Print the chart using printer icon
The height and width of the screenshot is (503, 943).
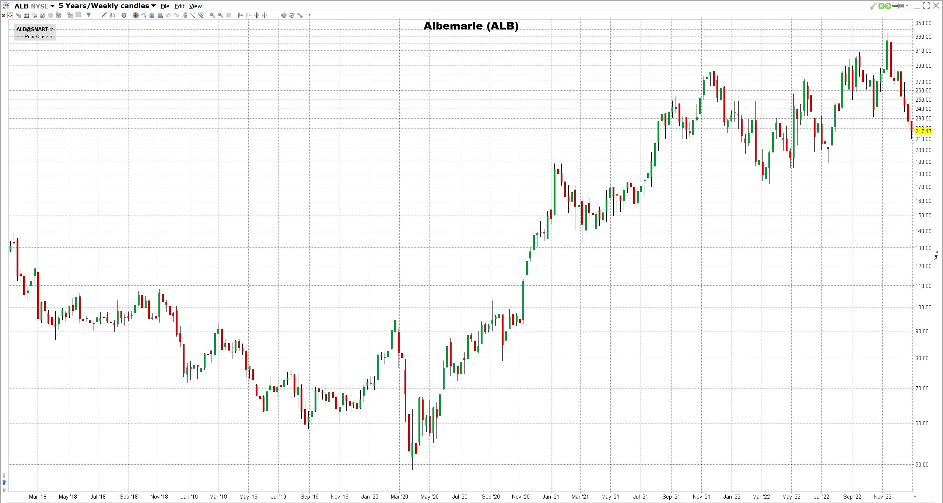(x=34, y=15)
